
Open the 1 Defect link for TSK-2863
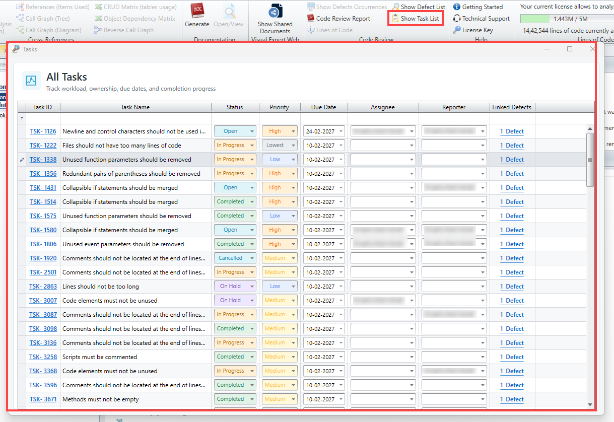pos(512,287)
